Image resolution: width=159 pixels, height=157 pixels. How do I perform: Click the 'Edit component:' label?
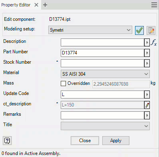point(20,19)
